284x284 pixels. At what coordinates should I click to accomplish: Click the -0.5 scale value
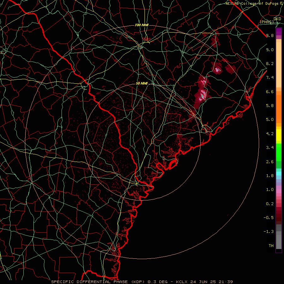(x=269, y=218)
